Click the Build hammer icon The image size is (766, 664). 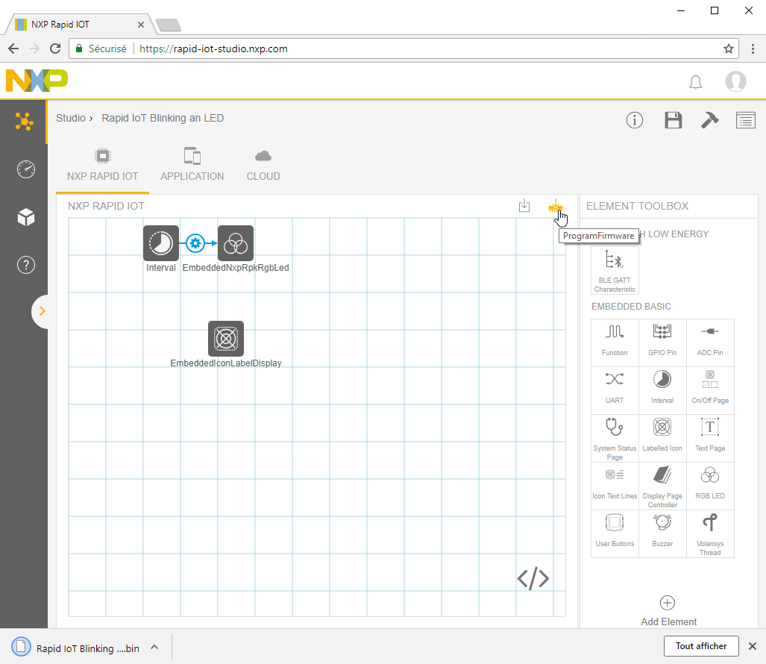click(x=709, y=120)
